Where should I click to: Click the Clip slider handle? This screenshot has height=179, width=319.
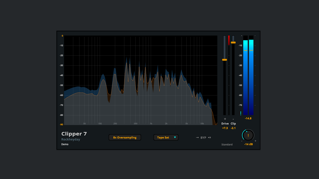point(233,42)
